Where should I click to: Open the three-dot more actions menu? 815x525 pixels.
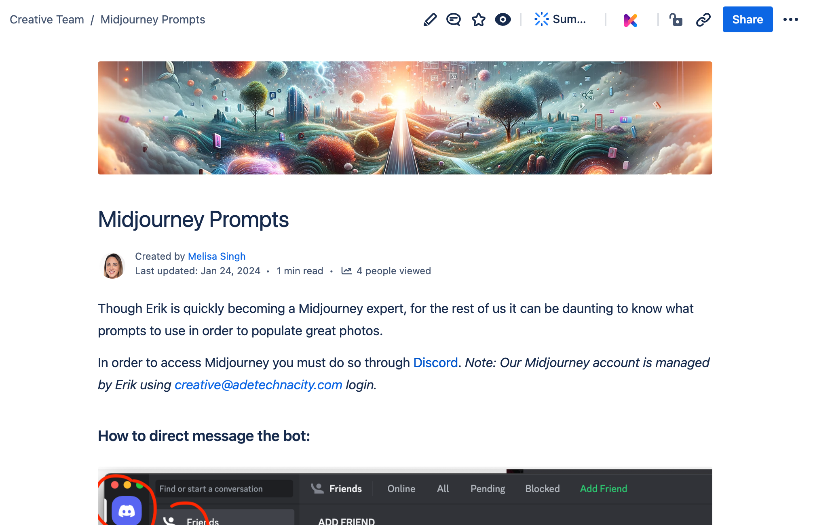(x=790, y=19)
